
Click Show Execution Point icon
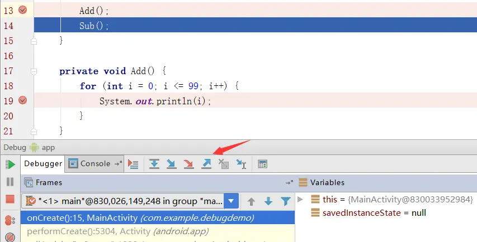(133, 164)
